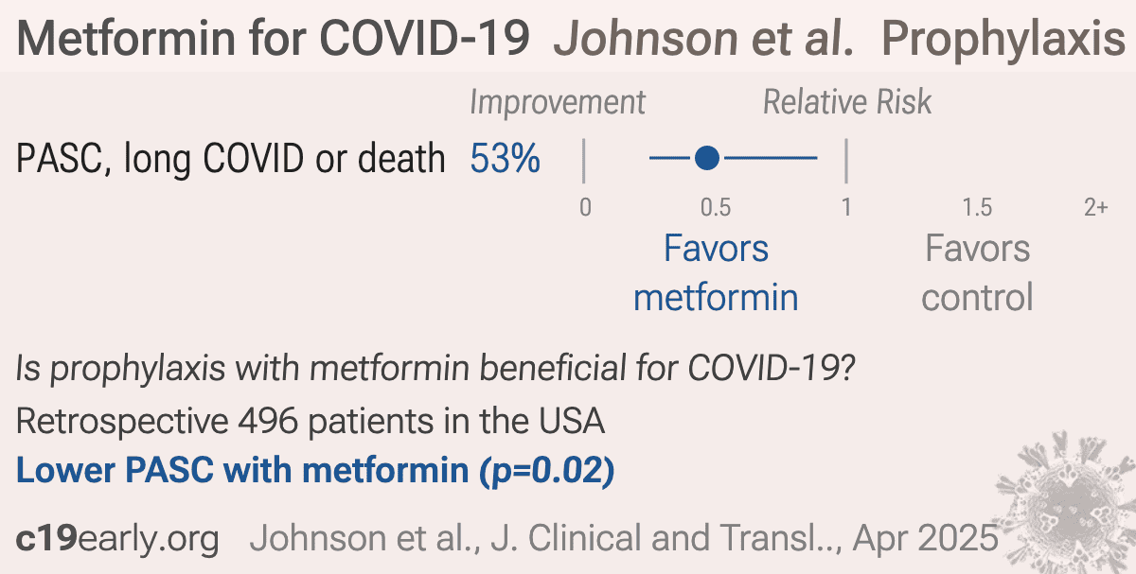The image size is (1136, 574).
Task: Click the 'Favors control' label
Action: coord(977,273)
